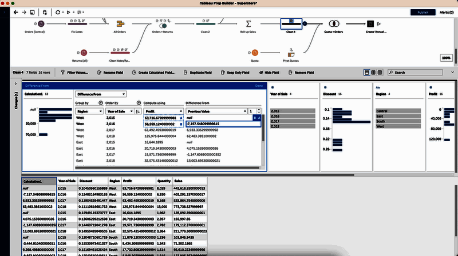Select the Pivot Quotas step icon
Screen dimensions: 458x256
pos(291,52)
